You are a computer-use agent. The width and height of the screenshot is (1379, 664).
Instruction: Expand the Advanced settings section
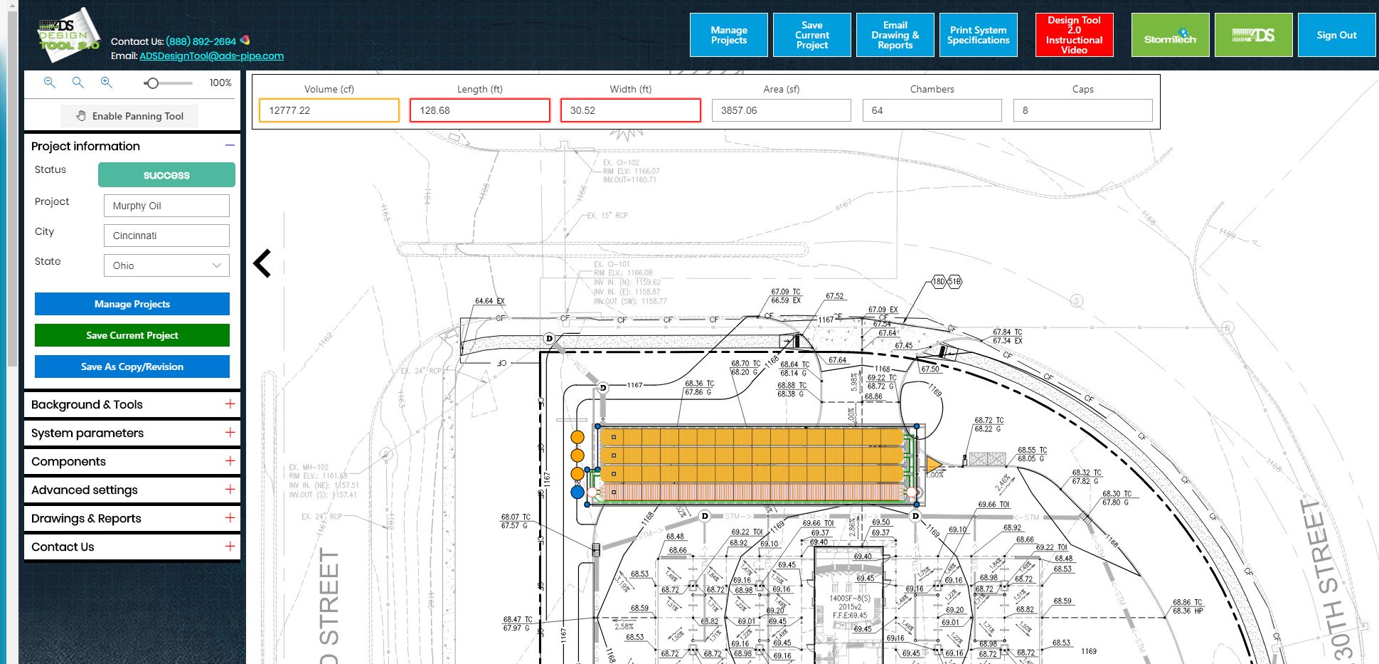132,490
